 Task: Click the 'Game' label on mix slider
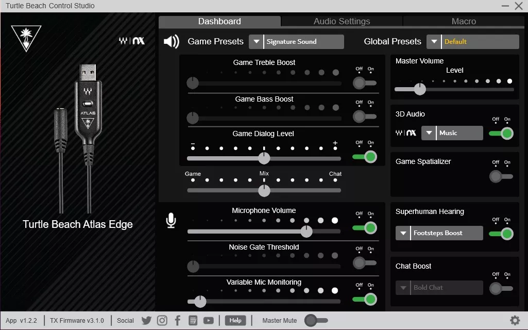[x=193, y=174]
